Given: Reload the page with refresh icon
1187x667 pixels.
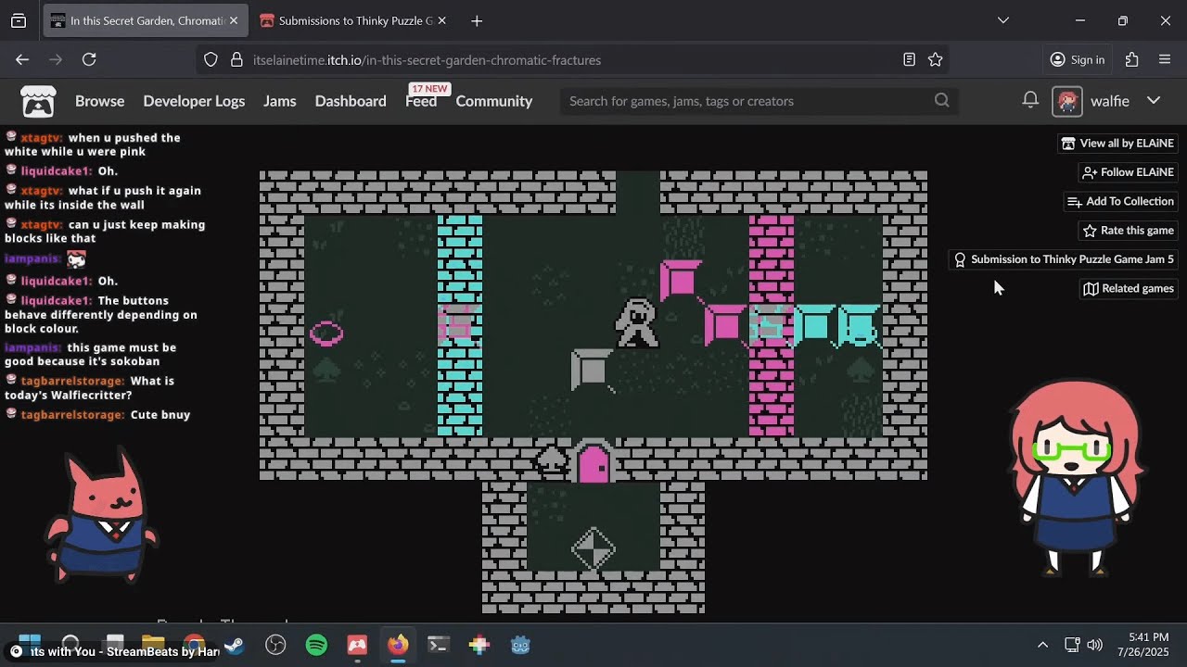Looking at the screenshot, I should tap(89, 59).
